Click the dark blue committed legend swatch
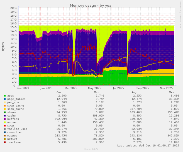The image size is (183, 152). [5, 132]
